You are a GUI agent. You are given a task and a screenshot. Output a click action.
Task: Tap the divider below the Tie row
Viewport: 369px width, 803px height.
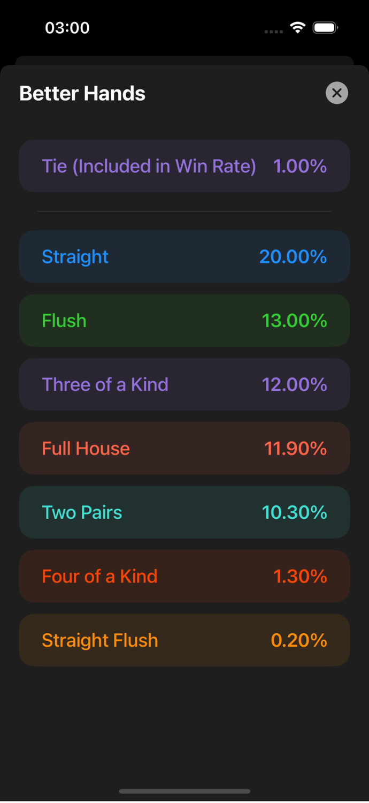pyautogui.click(x=184, y=211)
